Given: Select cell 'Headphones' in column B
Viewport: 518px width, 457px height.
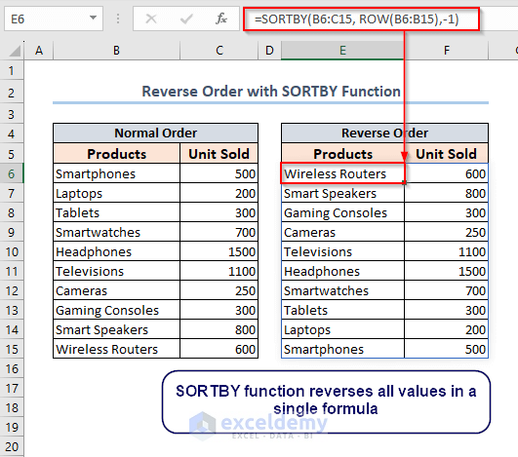Looking at the screenshot, I should click(117, 251).
